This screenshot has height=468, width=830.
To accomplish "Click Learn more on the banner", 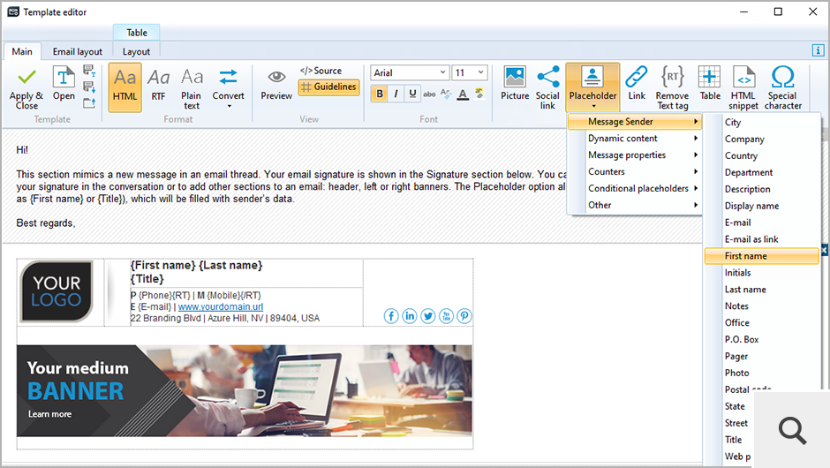I will (x=49, y=414).
